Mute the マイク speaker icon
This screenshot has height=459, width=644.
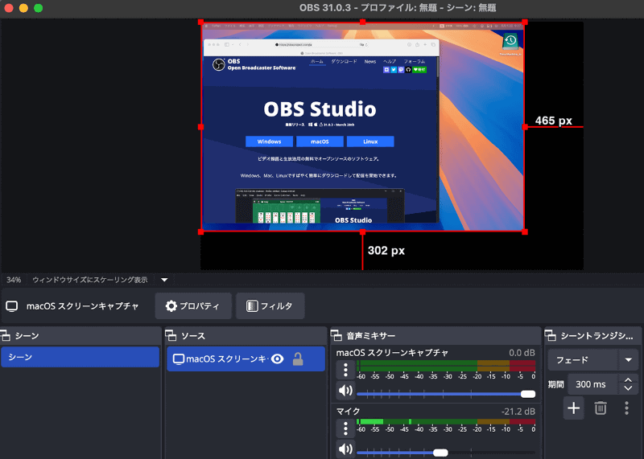tap(345, 449)
